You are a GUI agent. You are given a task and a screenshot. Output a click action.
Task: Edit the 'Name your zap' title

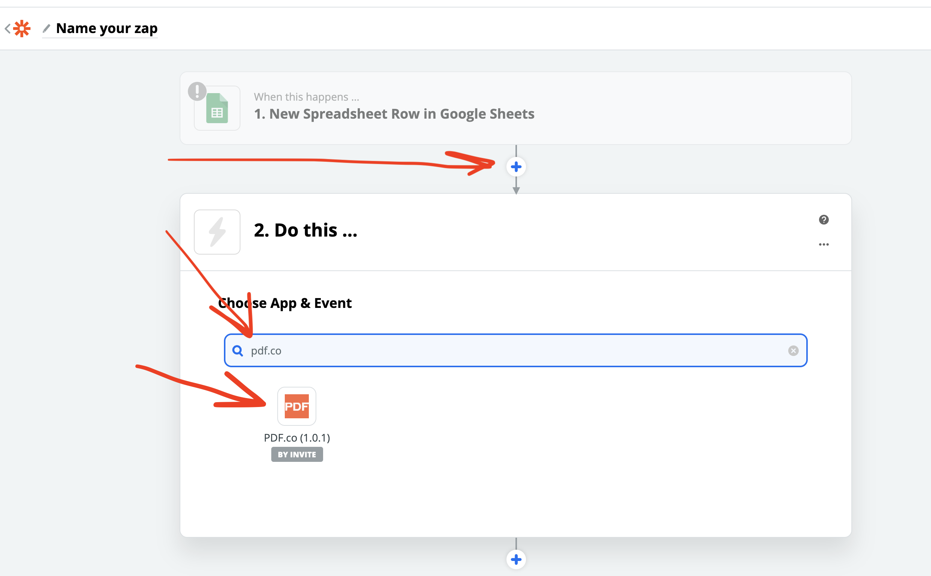pos(107,28)
